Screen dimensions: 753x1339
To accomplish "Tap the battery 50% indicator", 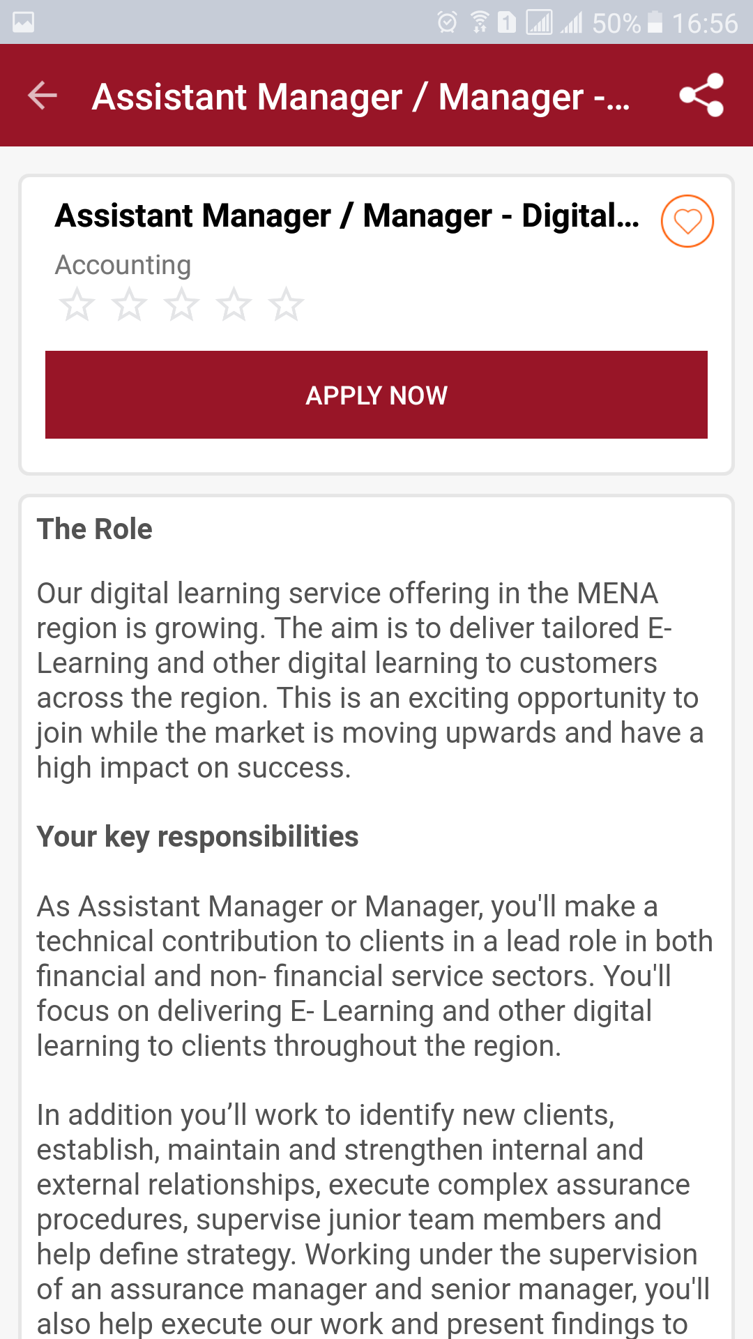I will 626,23.
